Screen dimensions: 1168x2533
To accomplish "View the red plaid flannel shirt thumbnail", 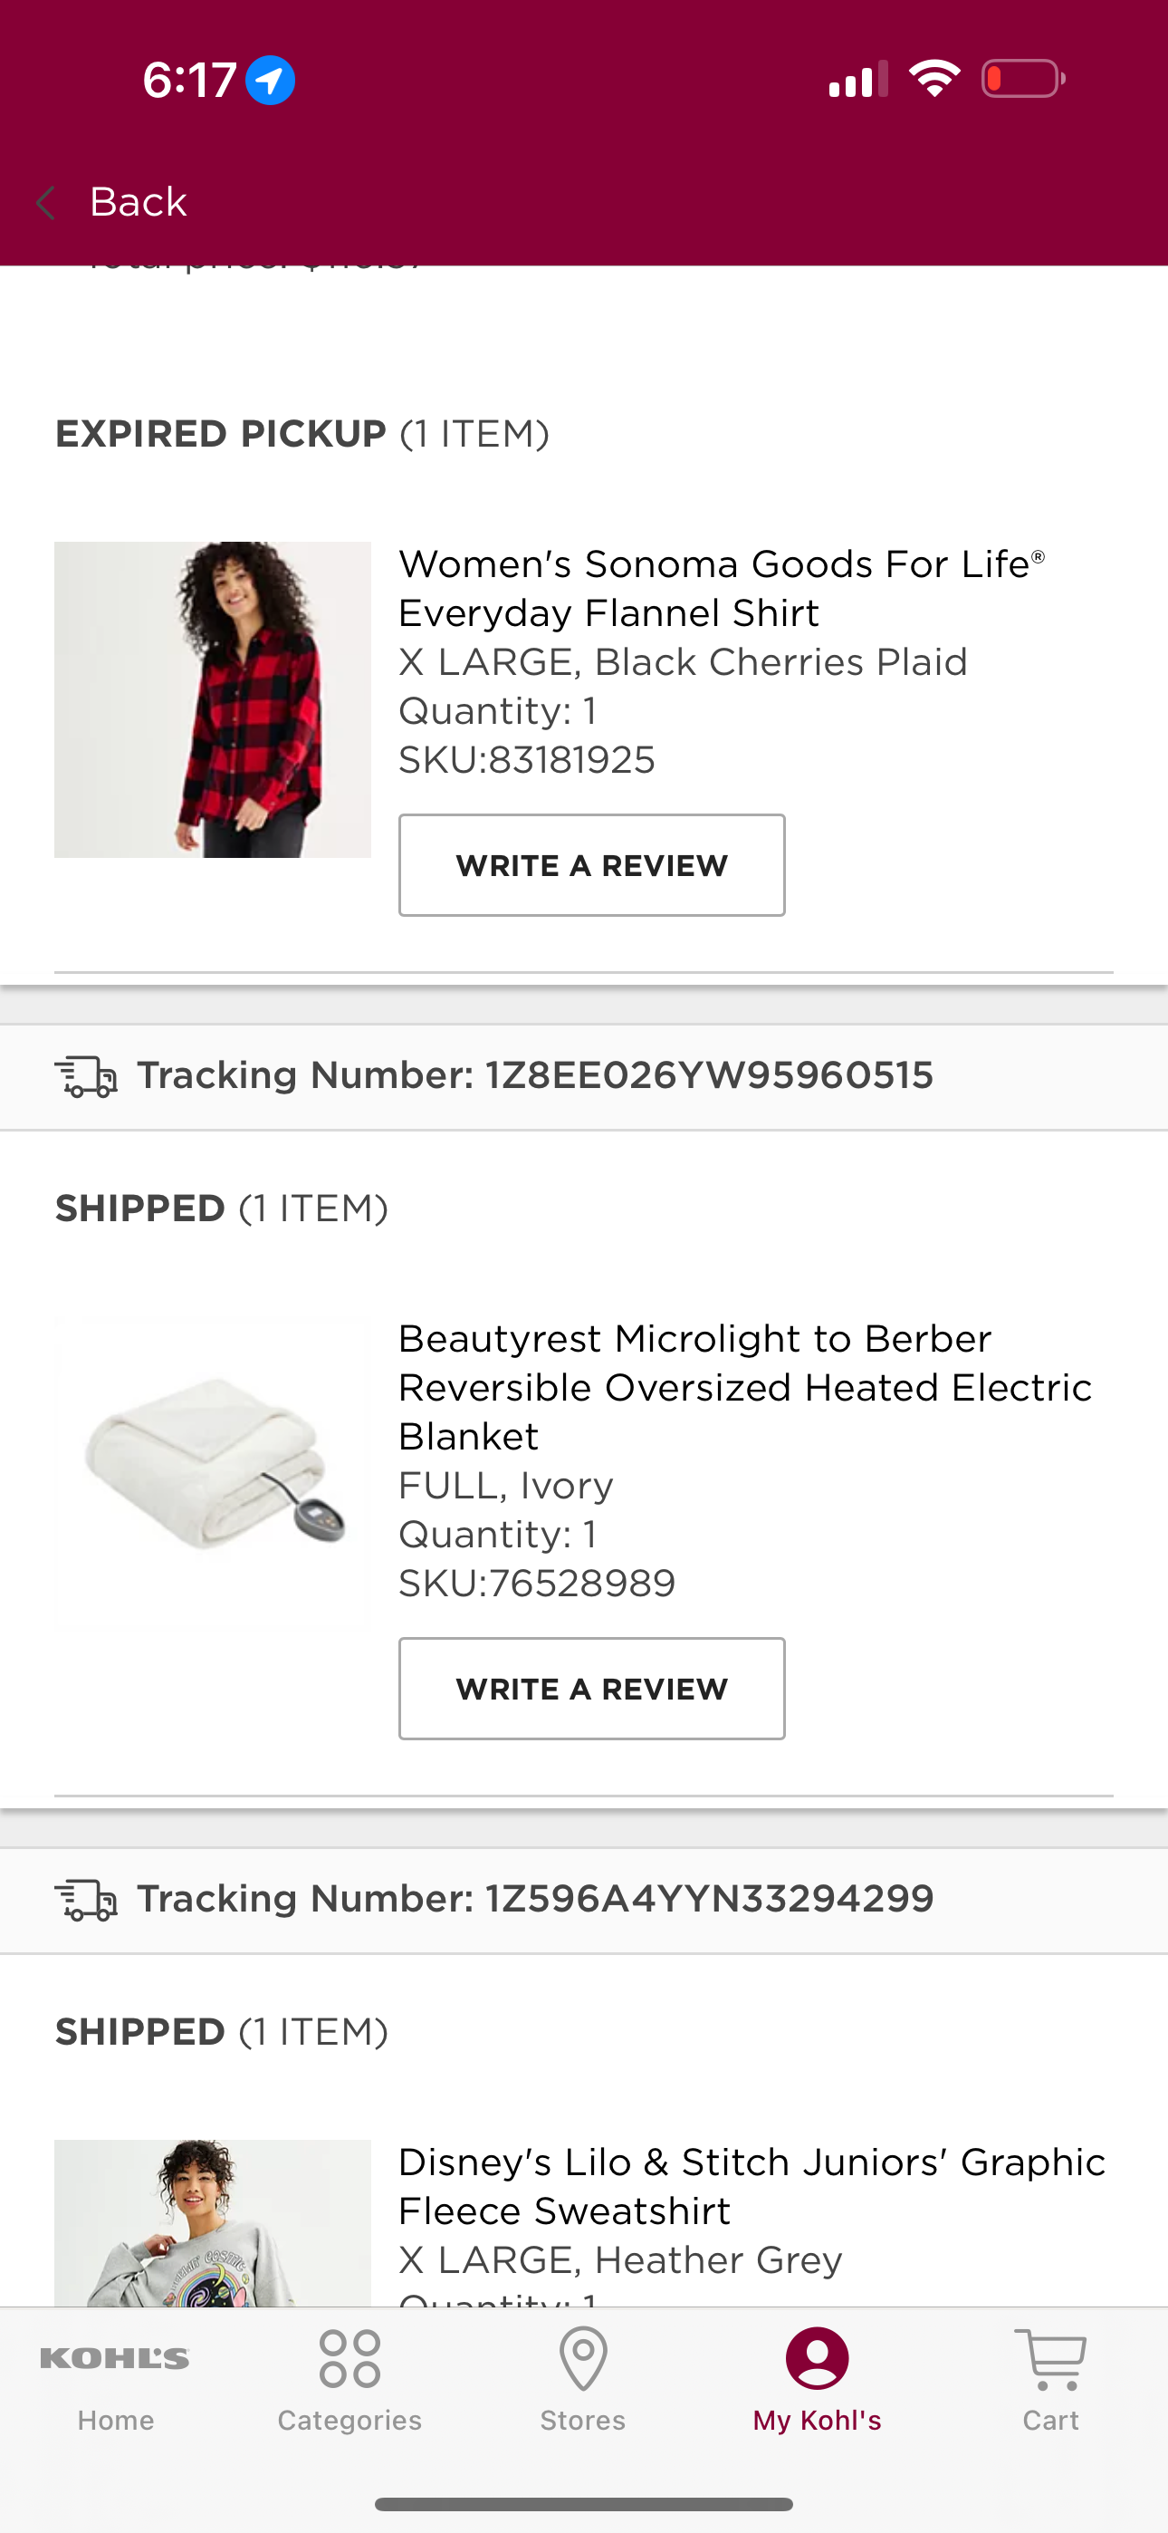I will pos(213,699).
